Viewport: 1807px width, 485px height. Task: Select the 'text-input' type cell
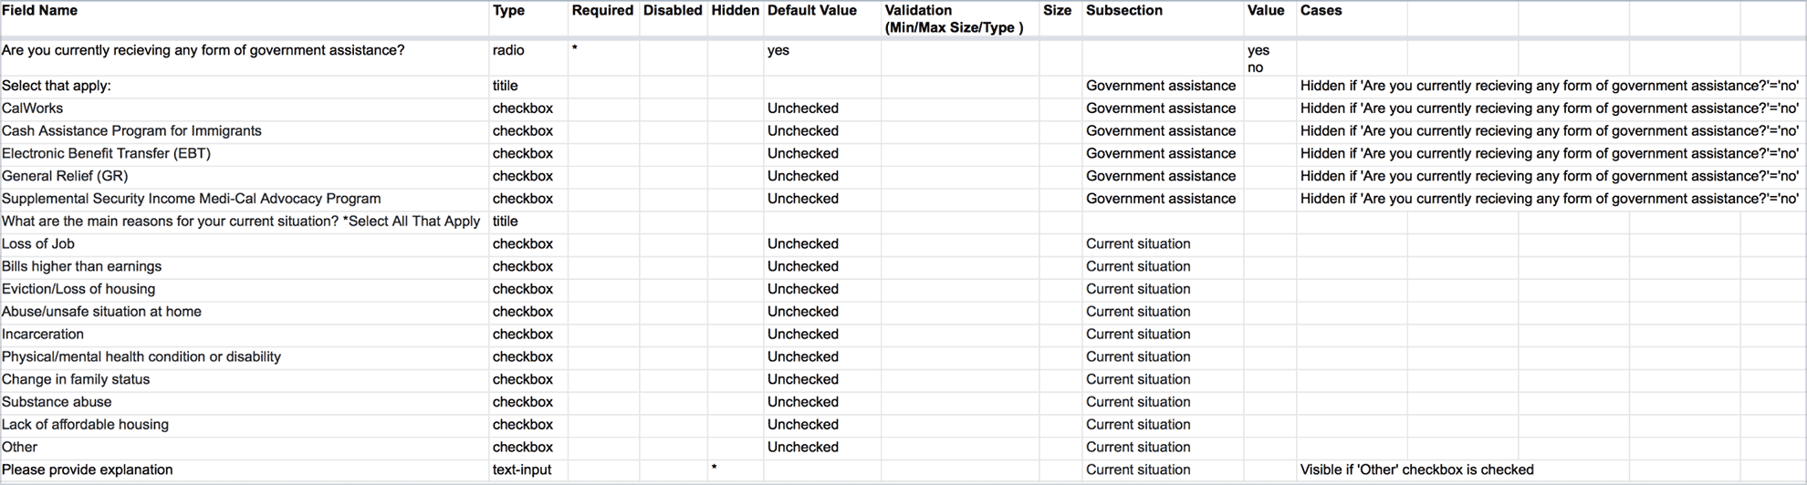[x=523, y=470]
